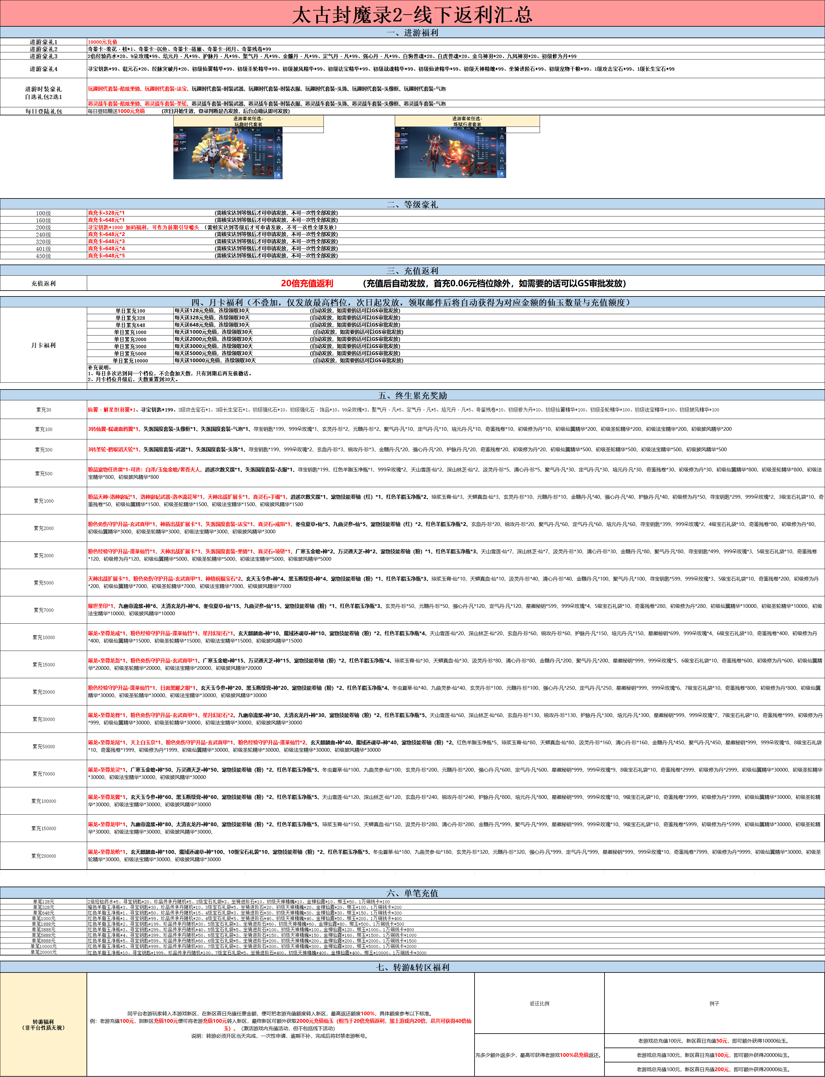This screenshot has width=825, height=1077.
Task: Select the 累充300 row label
Action: 43,450
